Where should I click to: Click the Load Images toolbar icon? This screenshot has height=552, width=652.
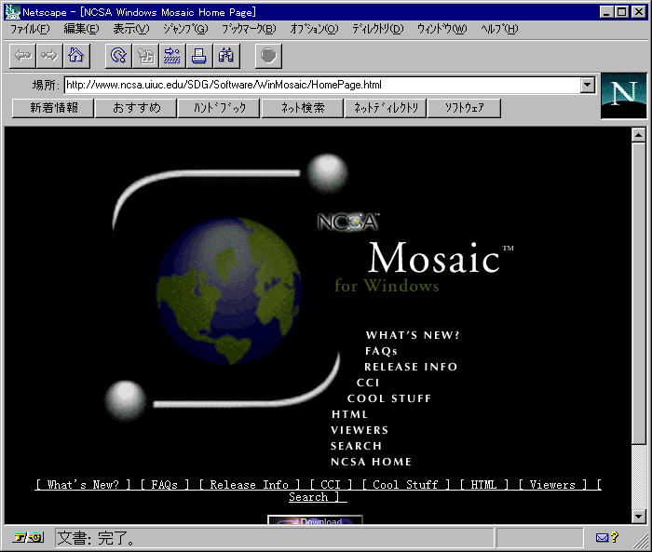coord(145,55)
